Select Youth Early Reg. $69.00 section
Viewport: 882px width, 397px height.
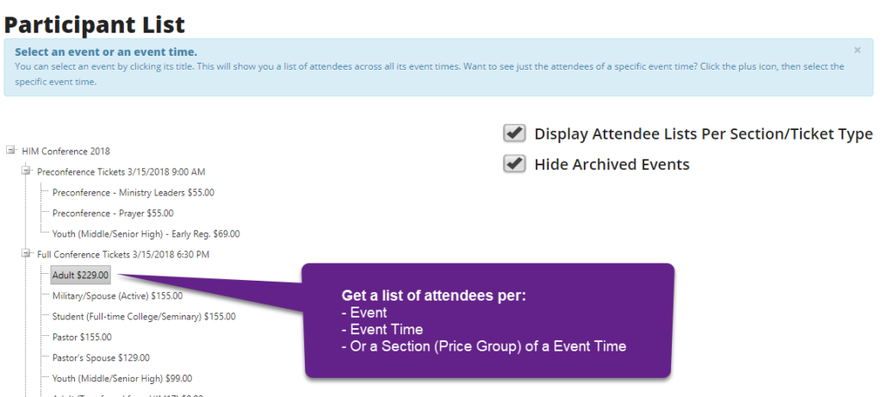[146, 234]
